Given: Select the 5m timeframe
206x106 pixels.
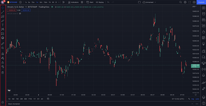Looking at the screenshot, I should [41, 2].
